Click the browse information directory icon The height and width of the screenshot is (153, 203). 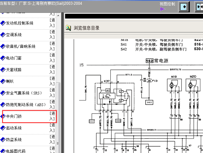[x=69, y=28]
